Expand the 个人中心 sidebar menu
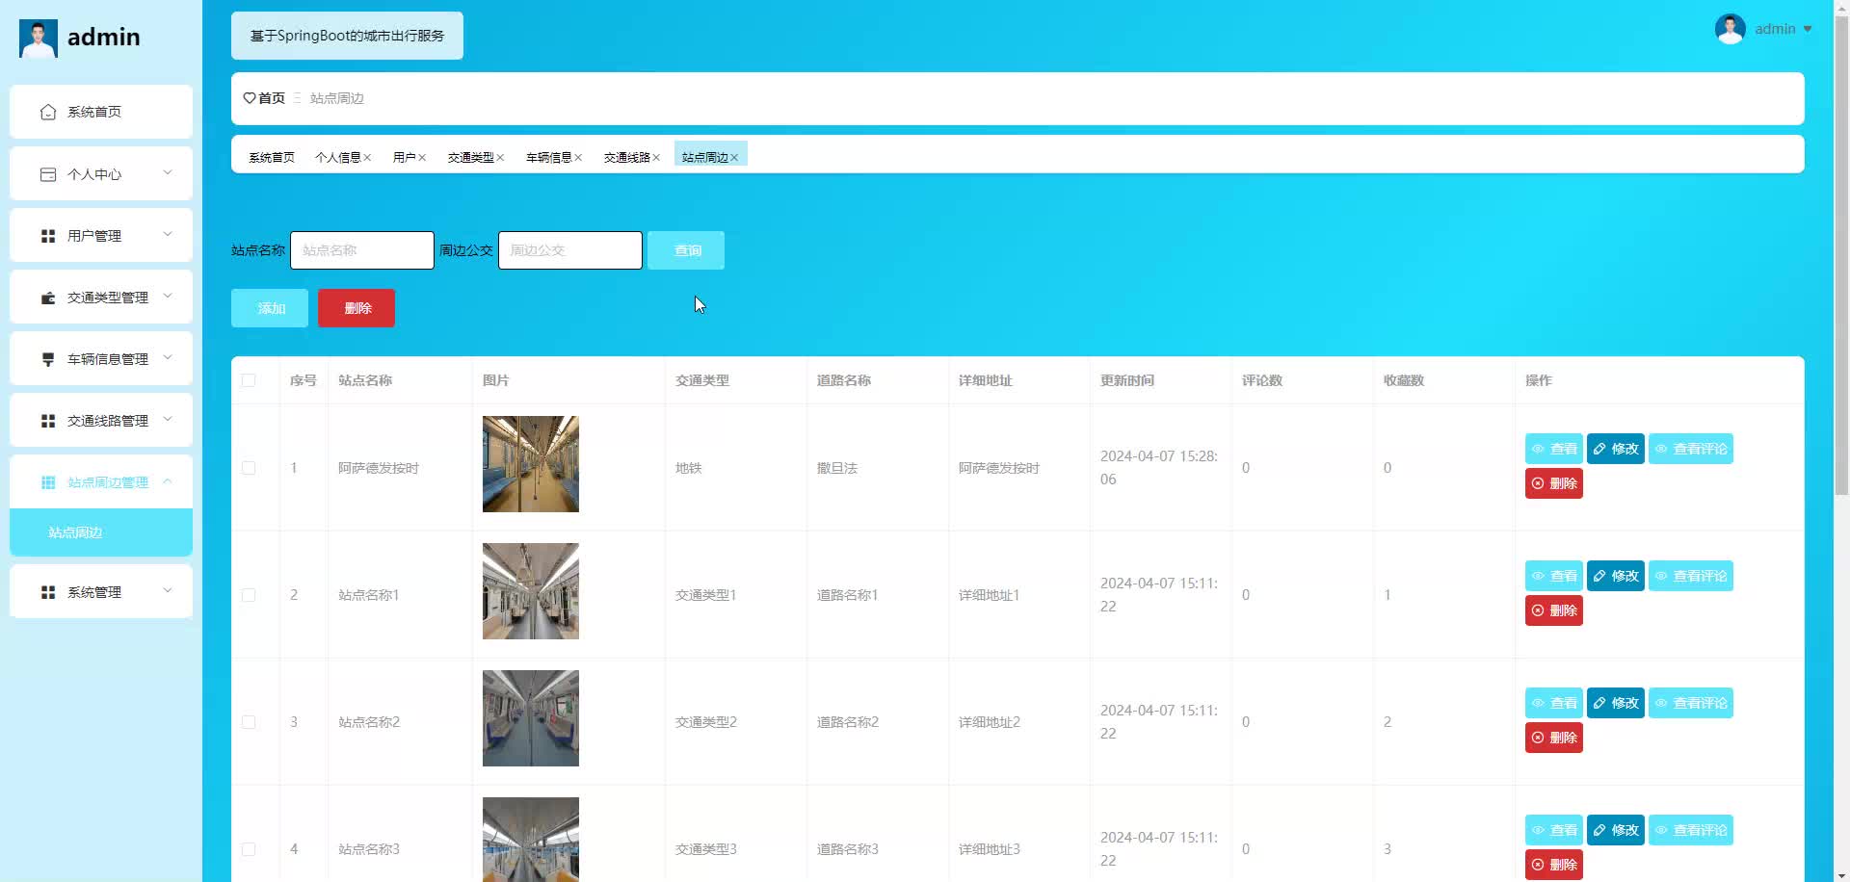This screenshot has width=1850, height=882. click(101, 173)
